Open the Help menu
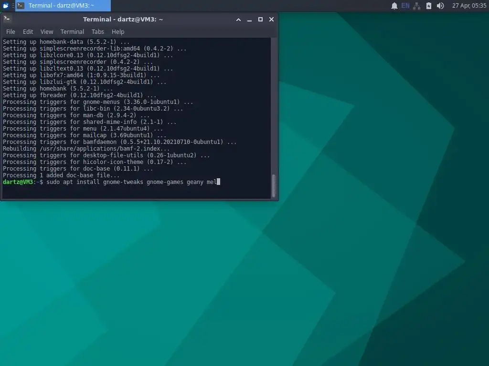The height and width of the screenshot is (366, 489). pos(118,32)
